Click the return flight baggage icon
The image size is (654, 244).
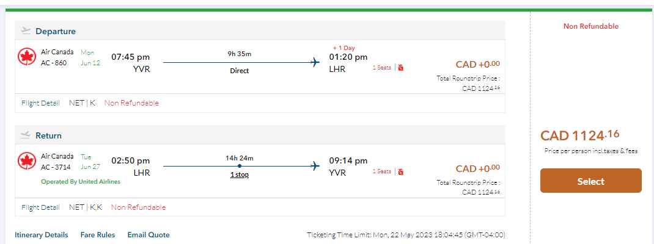pyautogui.click(x=401, y=172)
